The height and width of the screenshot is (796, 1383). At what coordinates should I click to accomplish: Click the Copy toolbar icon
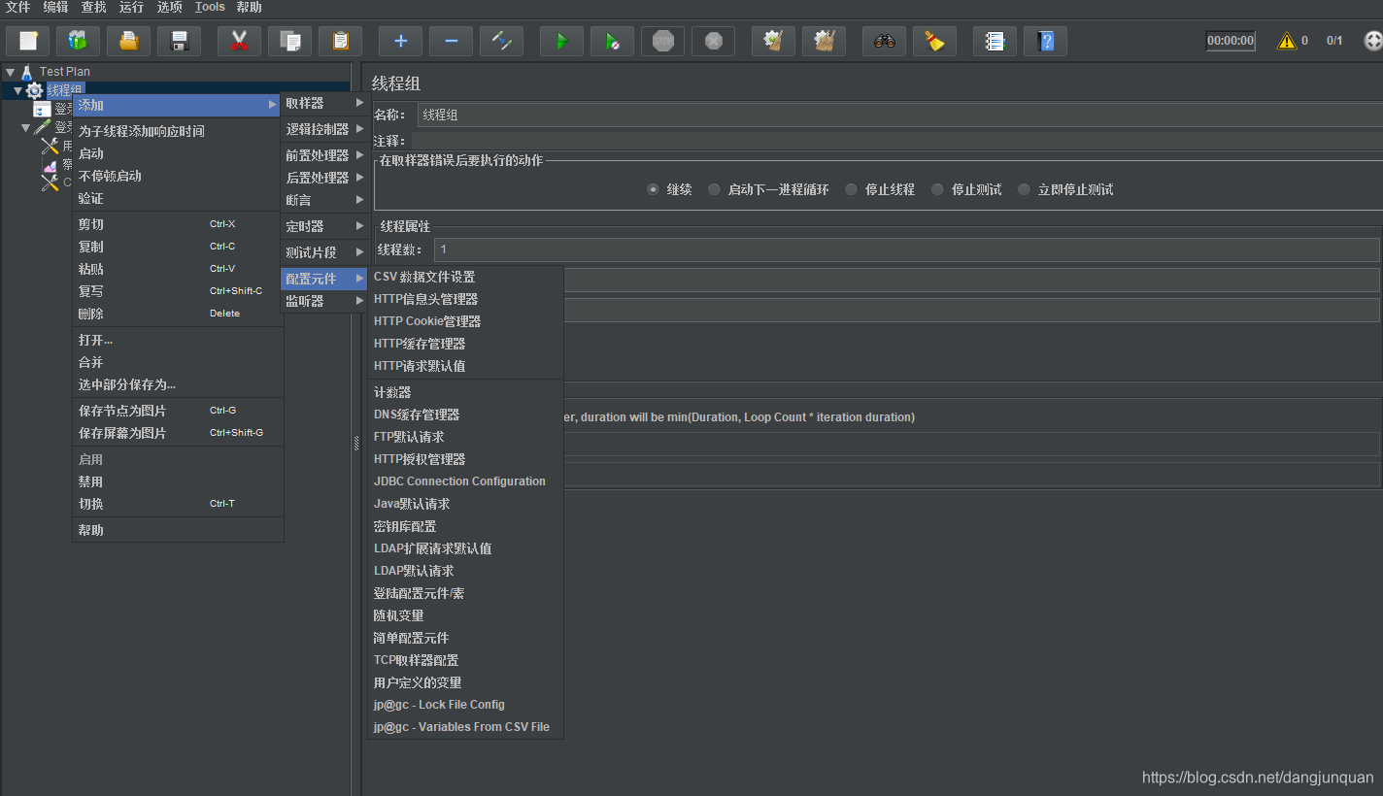click(x=289, y=41)
